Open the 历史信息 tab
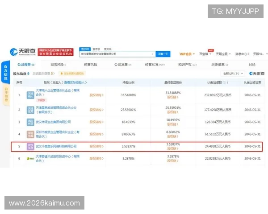The width and height of the screenshot is (268, 214). pos(220,65)
